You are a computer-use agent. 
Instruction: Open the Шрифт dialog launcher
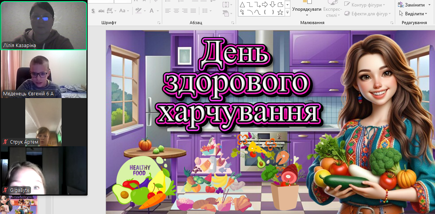(159, 23)
